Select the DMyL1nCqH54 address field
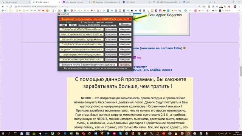The height and width of the screenshot is (136, 242). point(82,34)
